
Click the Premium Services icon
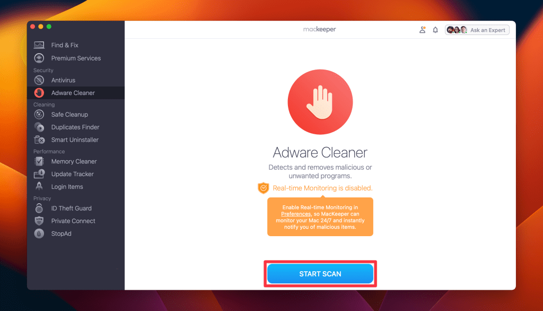point(39,58)
